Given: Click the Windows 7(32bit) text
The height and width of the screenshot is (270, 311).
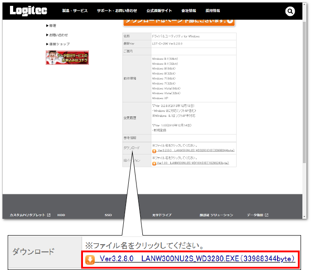Looking at the screenshot, I should [164, 83].
